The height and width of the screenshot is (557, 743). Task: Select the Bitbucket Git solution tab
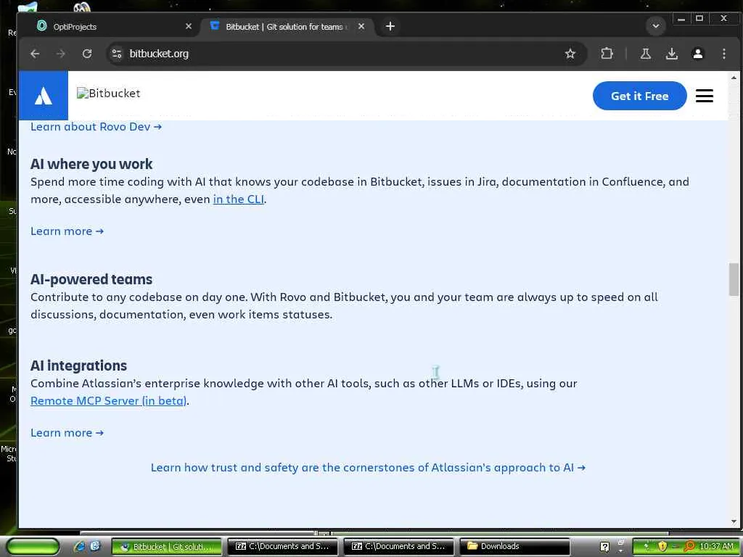pyautogui.click(x=288, y=27)
